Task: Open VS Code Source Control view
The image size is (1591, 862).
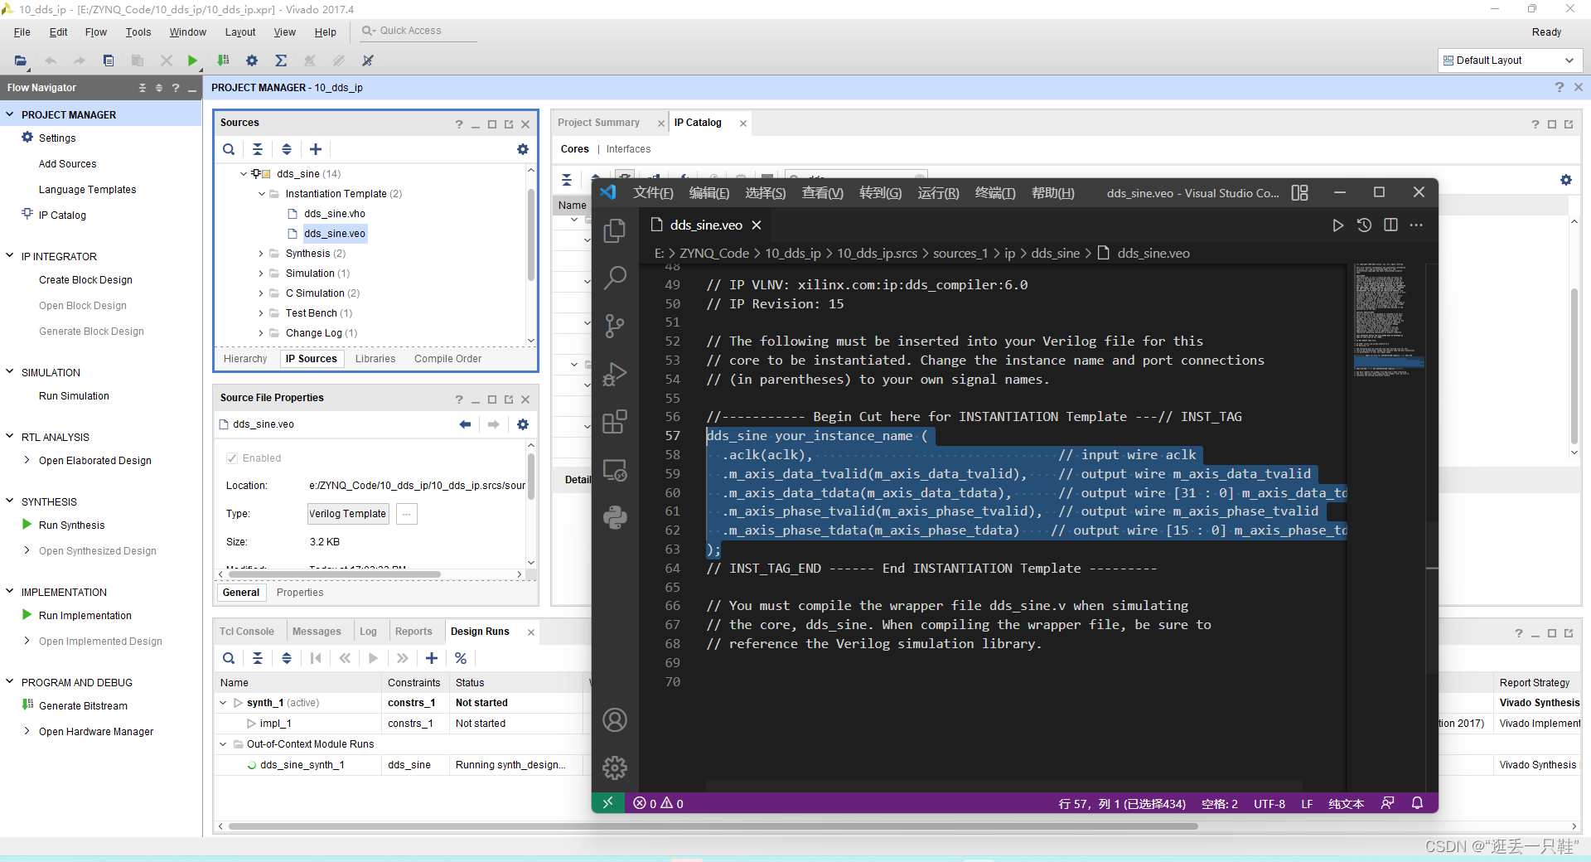Action: 615,326
